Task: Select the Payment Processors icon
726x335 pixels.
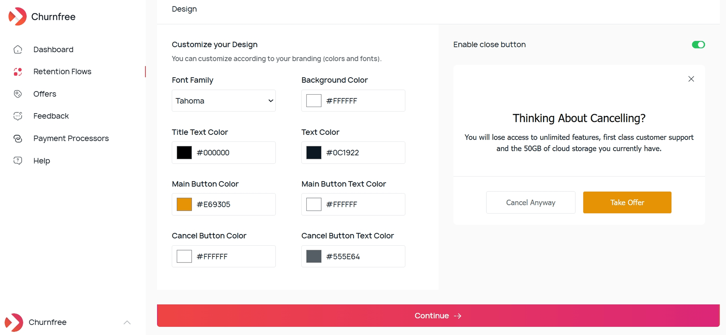Action: point(17,138)
